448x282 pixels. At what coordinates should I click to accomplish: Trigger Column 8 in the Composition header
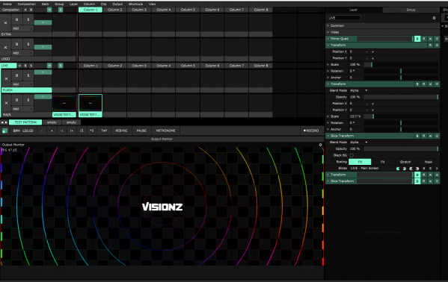[x=261, y=10]
